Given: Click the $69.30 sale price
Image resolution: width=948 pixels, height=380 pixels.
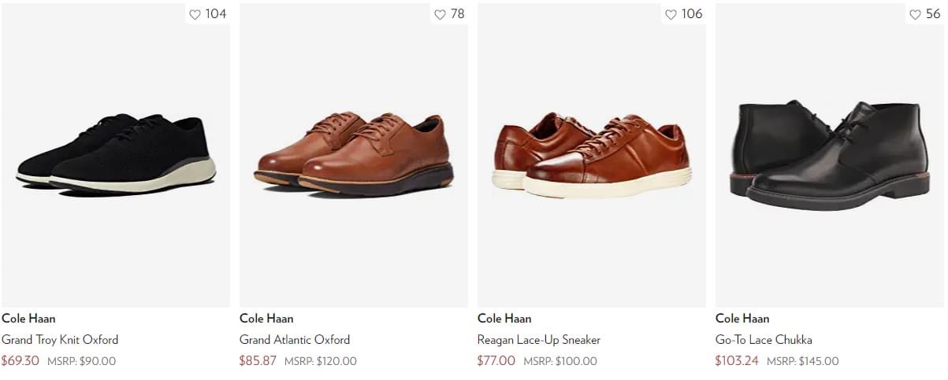Looking at the screenshot, I should [x=20, y=361].
